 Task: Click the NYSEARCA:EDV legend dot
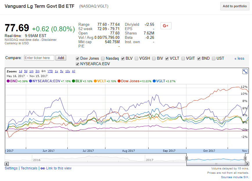30,81
